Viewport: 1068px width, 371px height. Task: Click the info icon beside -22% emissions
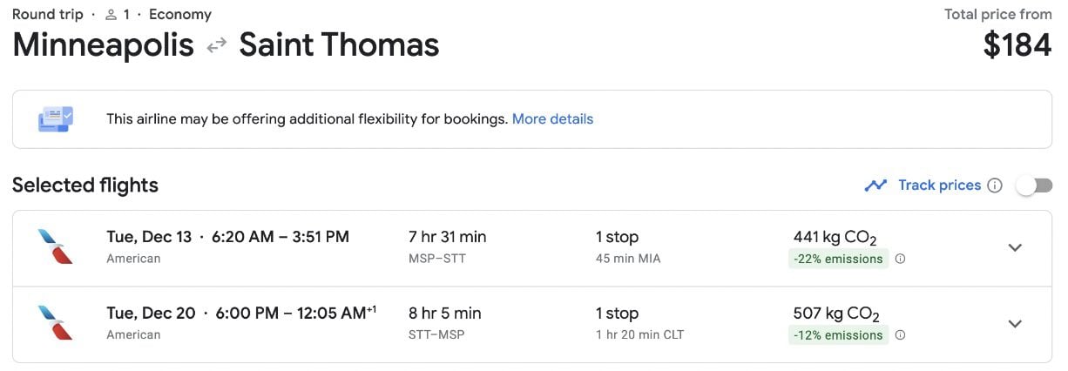click(x=900, y=259)
